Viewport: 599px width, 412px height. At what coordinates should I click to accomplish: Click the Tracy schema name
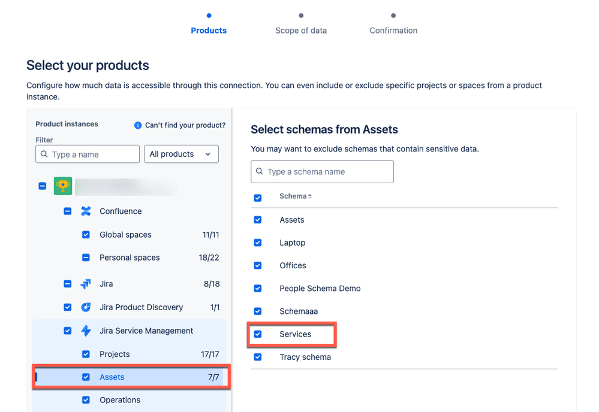[305, 357]
